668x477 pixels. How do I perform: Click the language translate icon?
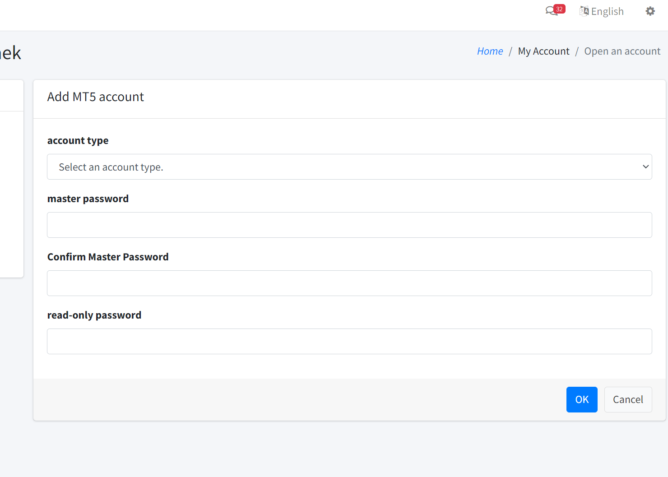pos(584,11)
